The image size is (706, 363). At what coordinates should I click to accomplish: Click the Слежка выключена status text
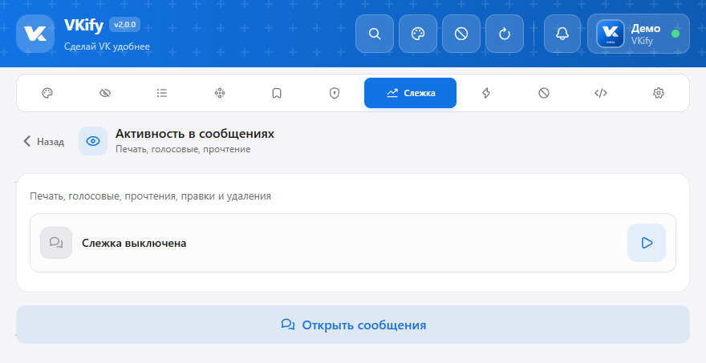tap(134, 244)
